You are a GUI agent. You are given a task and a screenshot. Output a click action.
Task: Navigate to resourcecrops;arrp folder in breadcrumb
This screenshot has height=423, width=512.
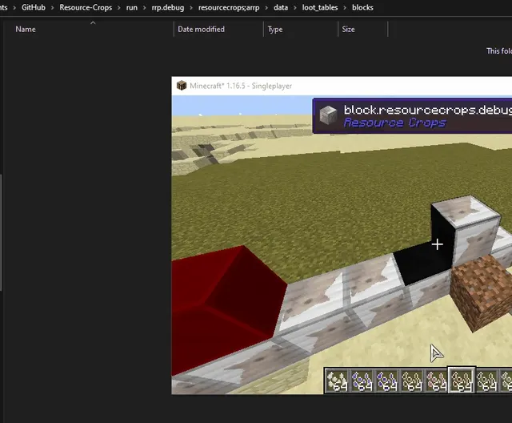pyautogui.click(x=229, y=7)
